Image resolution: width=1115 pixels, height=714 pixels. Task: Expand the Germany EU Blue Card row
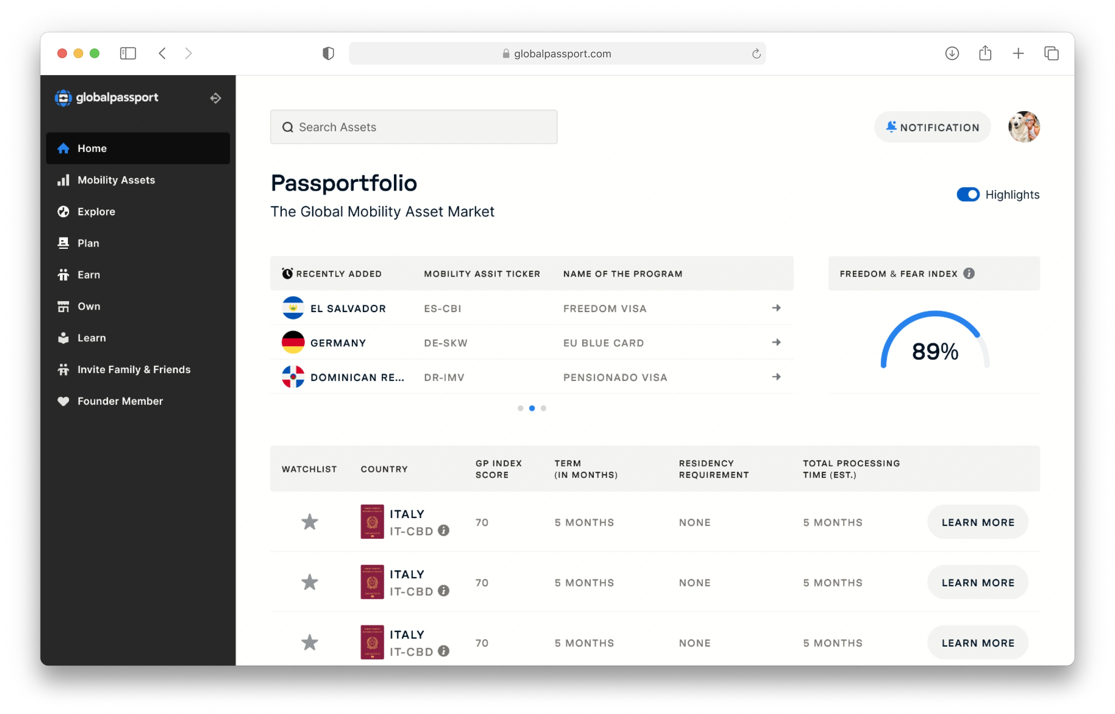776,342
